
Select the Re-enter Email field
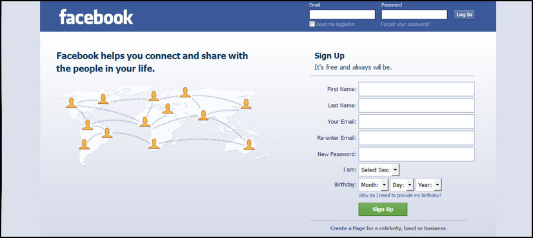[x=416, y=137]
